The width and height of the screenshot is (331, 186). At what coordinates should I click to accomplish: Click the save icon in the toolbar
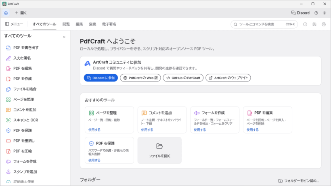[314, 24]
